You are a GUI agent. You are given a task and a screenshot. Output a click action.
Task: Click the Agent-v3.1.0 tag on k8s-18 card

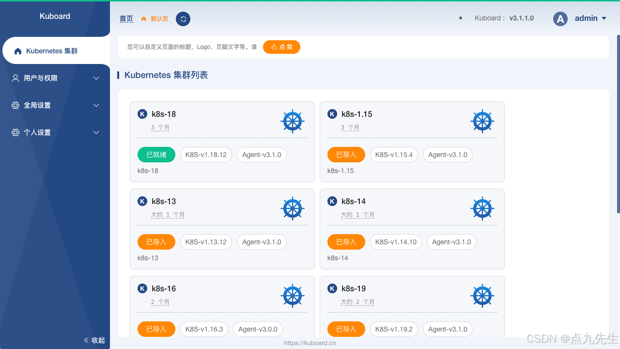click(262, 155)
